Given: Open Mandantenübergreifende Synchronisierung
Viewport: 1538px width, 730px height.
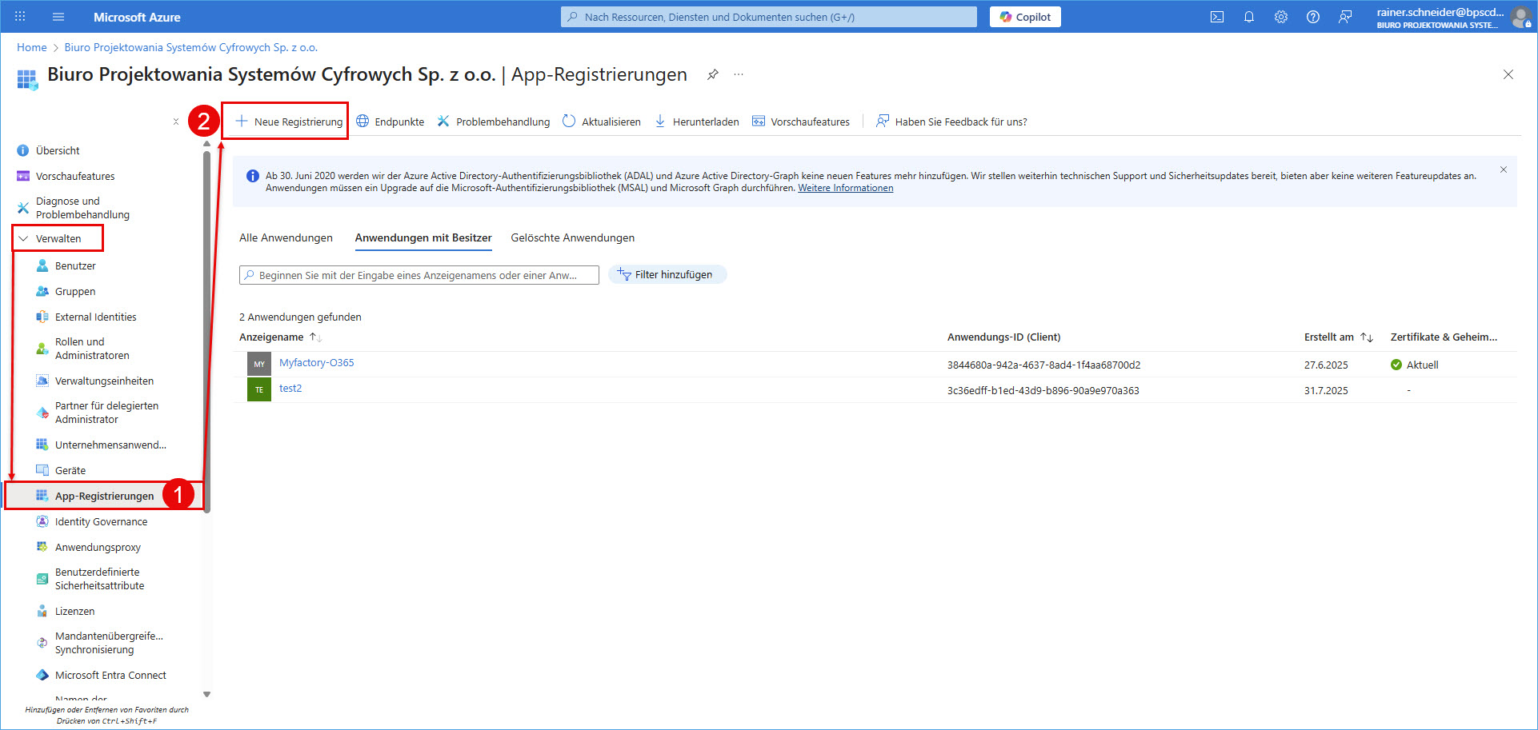Looking at the screenshot, I should (x=109, y=643).
